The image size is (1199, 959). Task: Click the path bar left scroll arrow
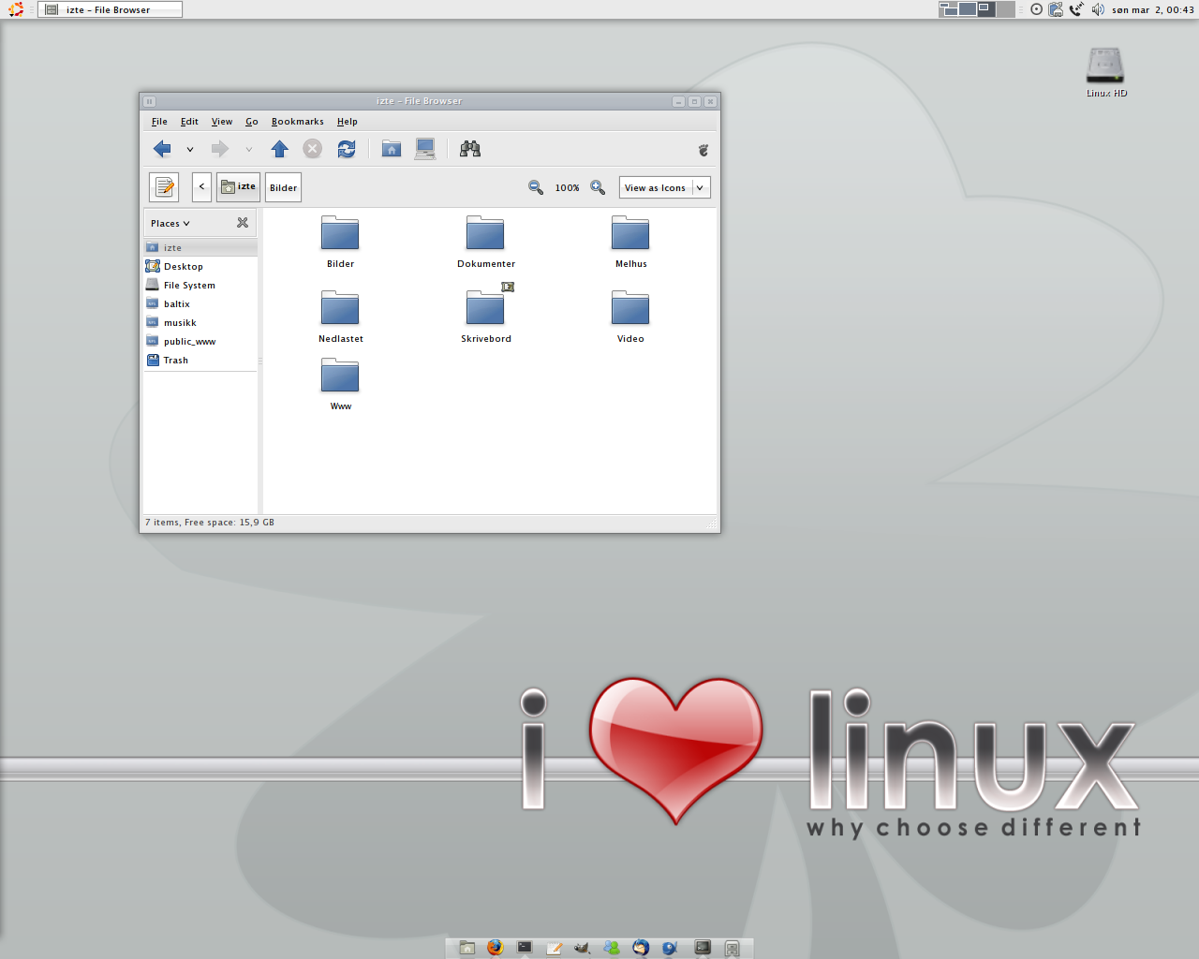tap(201, 187)
